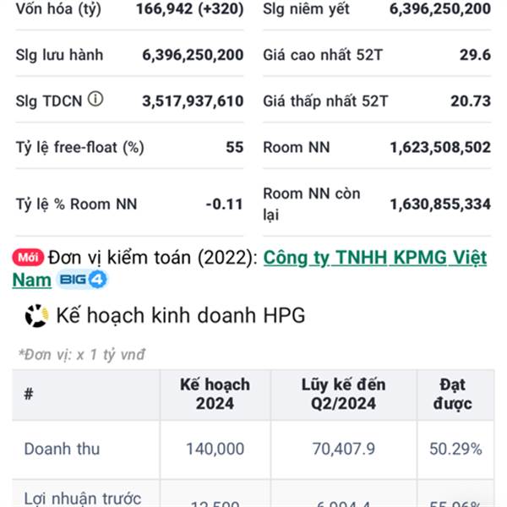Click the Lợi nhuận trước row label
This screenshot has height=507, width=507.
point(83,499)
